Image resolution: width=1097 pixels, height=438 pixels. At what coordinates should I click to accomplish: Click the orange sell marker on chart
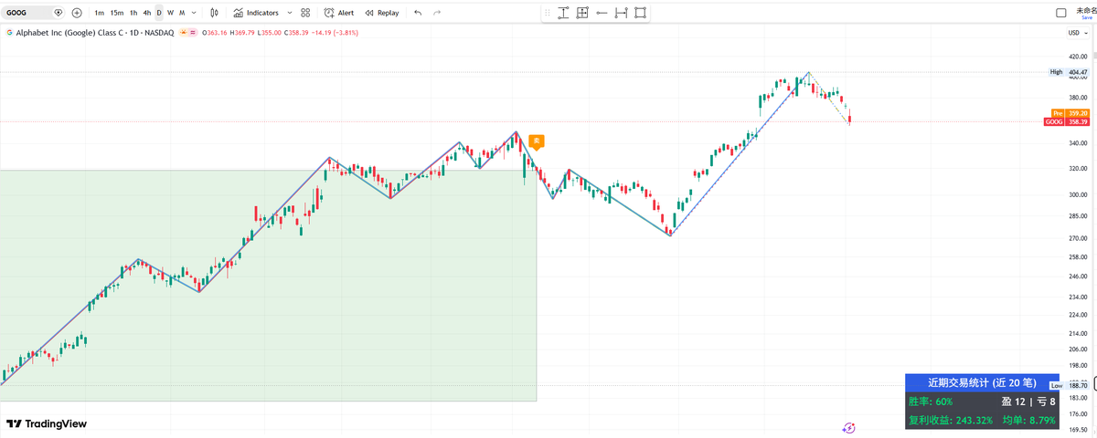click(538, 141)
